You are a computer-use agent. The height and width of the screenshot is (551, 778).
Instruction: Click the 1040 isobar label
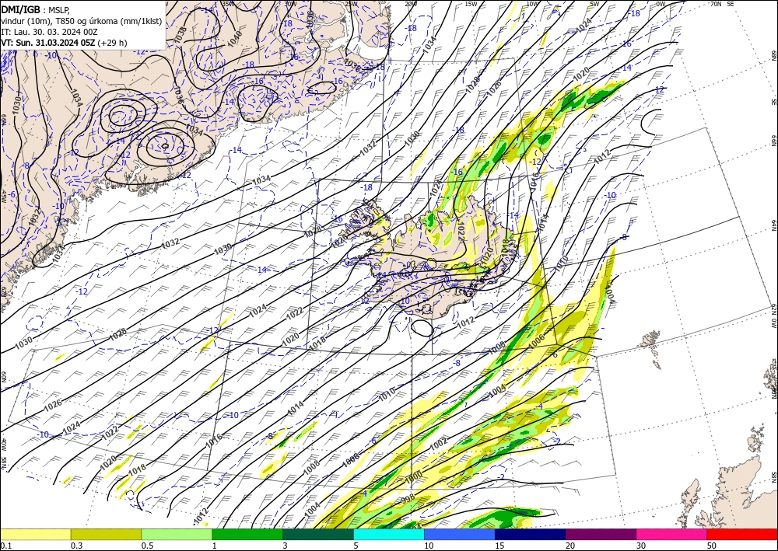click(x=234, y=39)
